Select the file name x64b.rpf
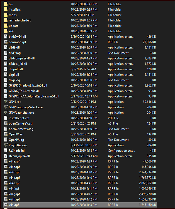The image size is (175, 209). point(14,167)
